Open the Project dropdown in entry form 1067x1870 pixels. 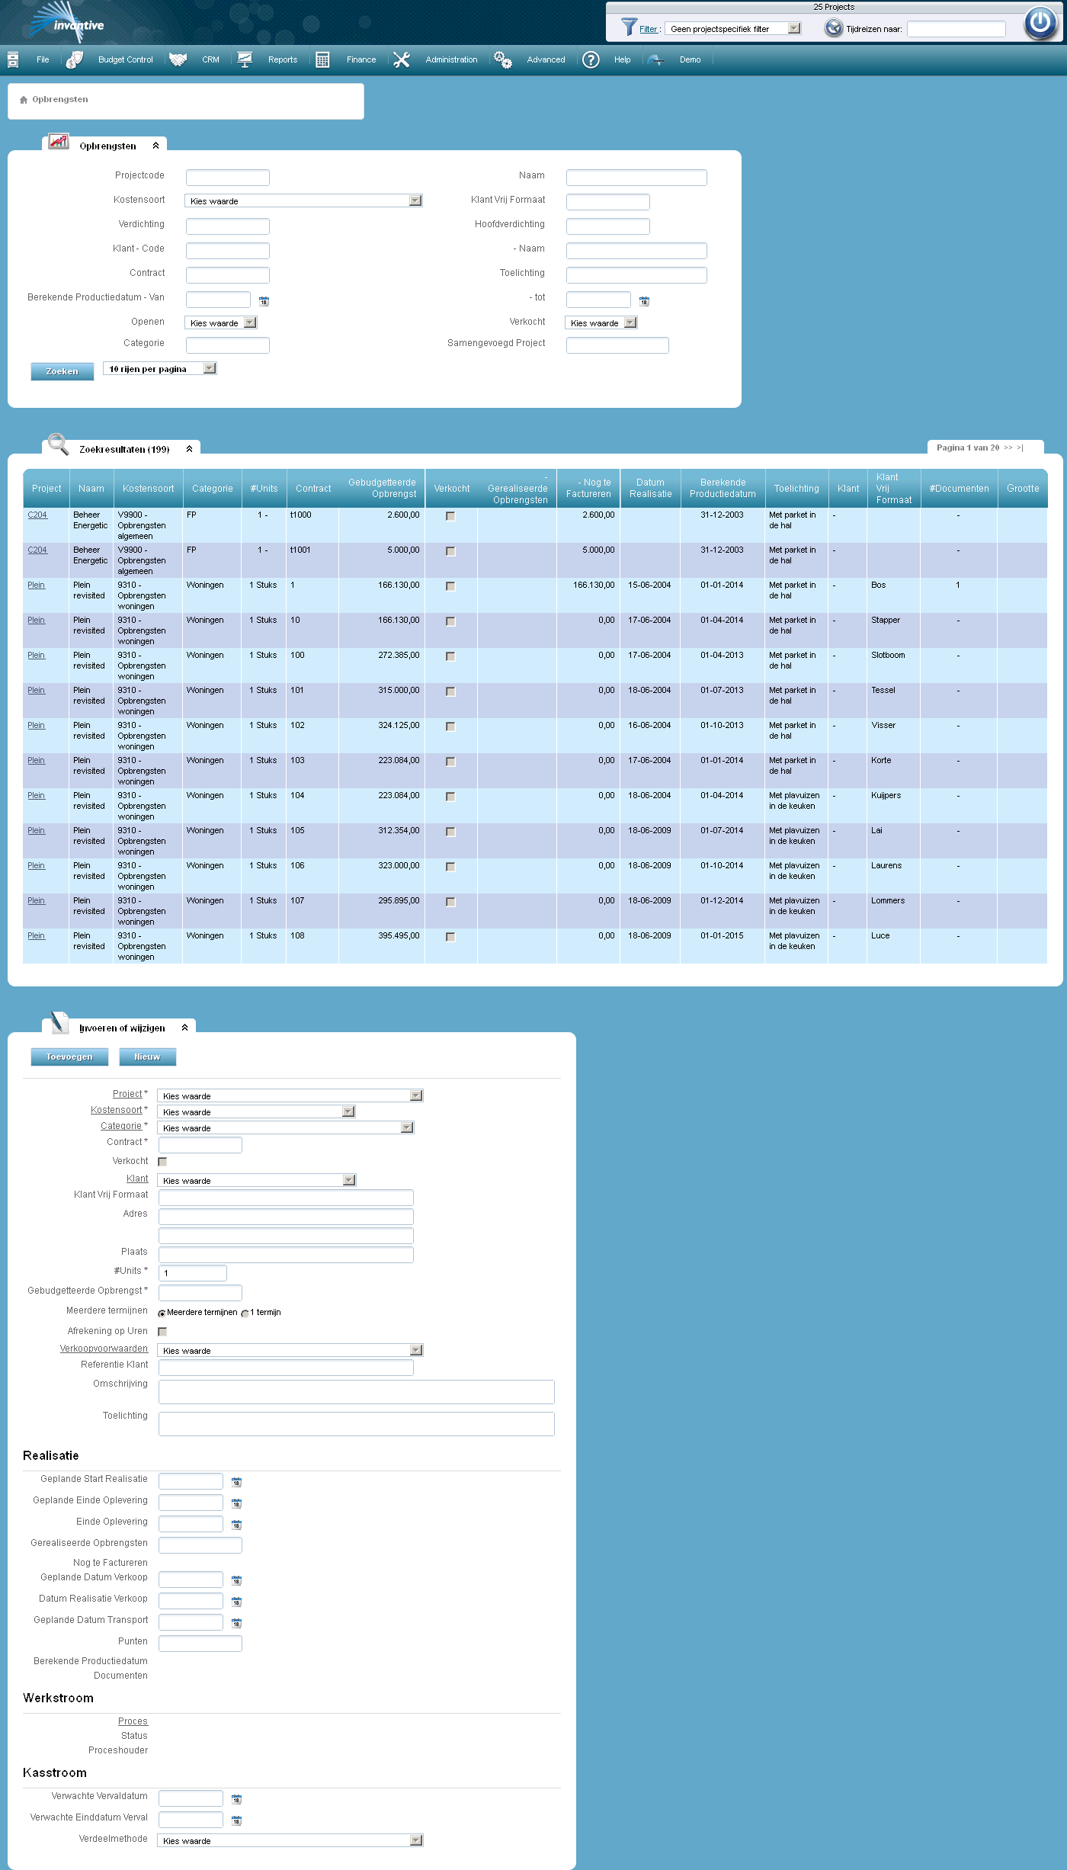click(290, 1095)
